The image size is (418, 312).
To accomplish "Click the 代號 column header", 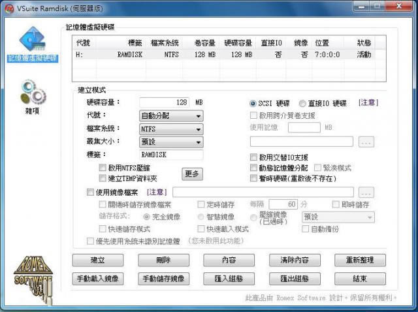I will coord(84,43).
